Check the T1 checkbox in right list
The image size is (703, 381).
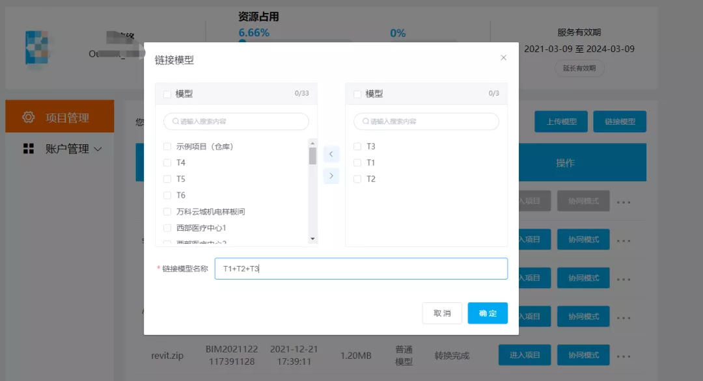pos(357,163)
